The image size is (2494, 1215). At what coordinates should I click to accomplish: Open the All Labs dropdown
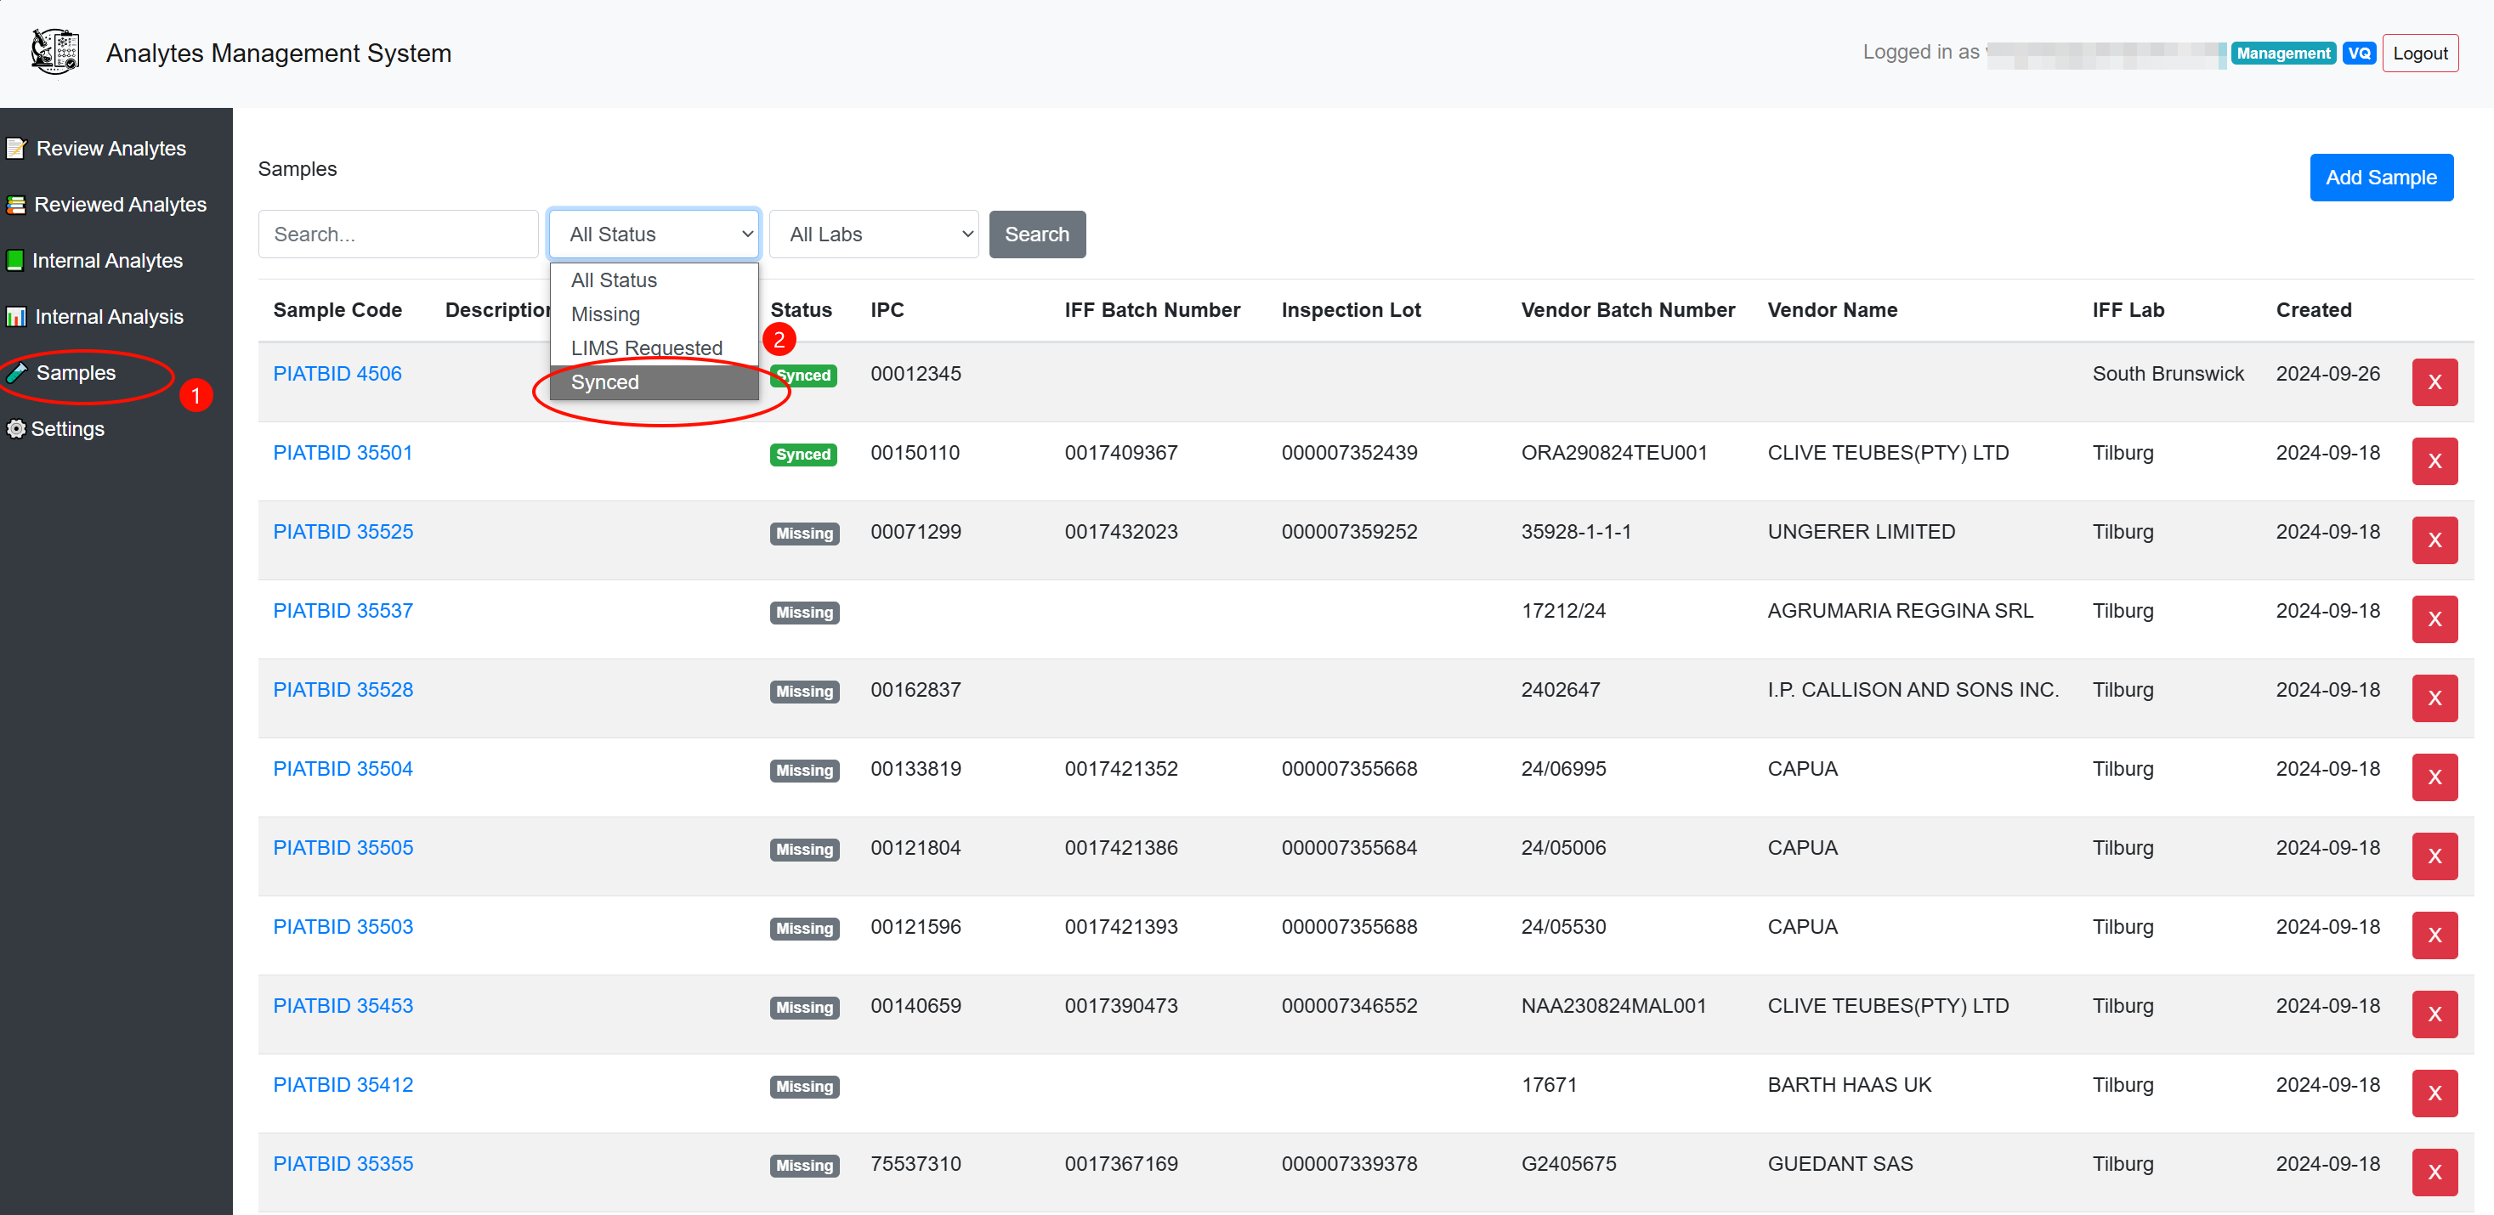tap(873, 235)
